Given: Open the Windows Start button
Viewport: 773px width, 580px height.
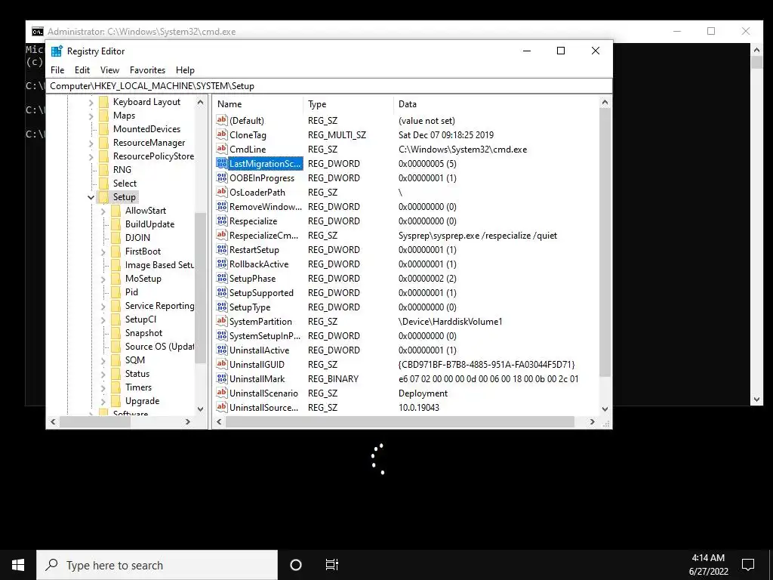Looking at the screenshot, I should pyautogui.click(x=18, y=565).
